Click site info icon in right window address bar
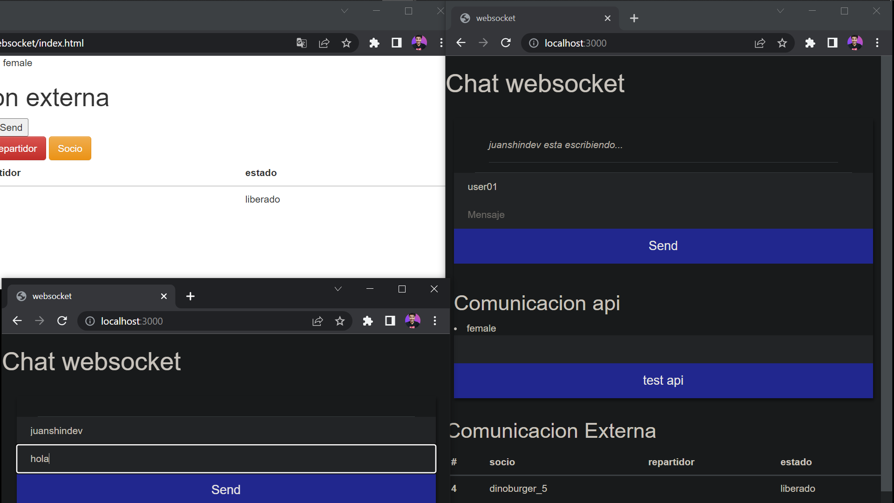 pyautogui.click(x=534, y=43)
